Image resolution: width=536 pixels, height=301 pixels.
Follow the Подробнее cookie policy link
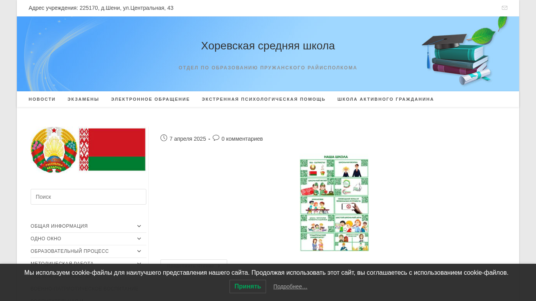290,286
